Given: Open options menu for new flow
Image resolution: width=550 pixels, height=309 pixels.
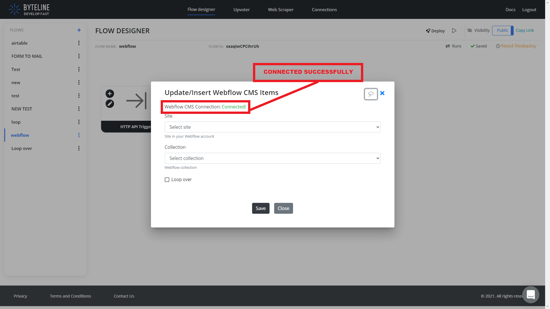Looking at the screenshot, I should pyautogui.click(x=79, y=82).
